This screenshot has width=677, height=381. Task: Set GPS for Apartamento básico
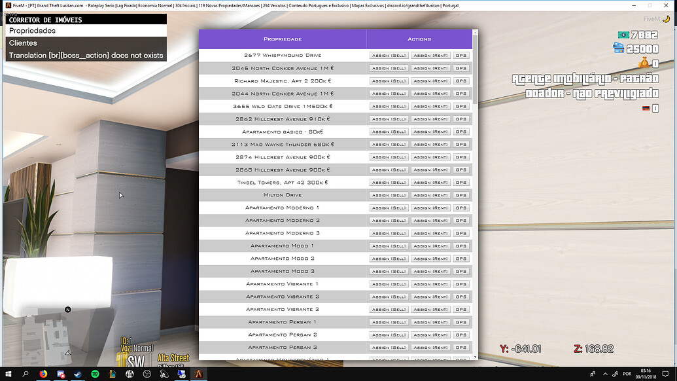click(461, 132)
